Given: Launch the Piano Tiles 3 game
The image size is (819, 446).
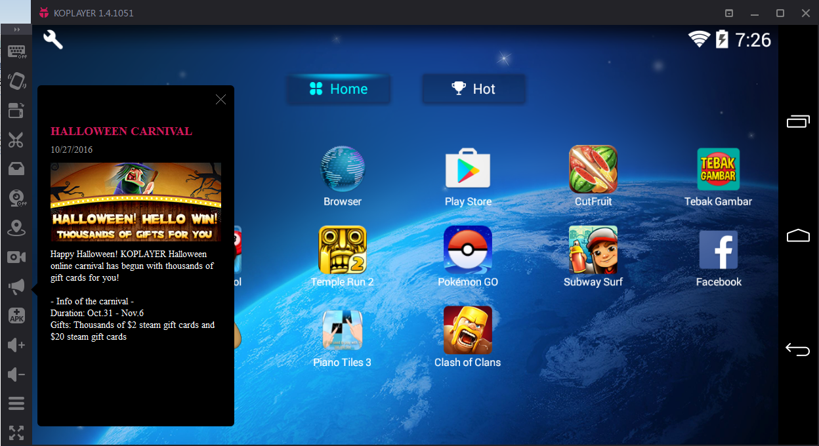Looking at the screenshot, I should click(x=343, y=337).
